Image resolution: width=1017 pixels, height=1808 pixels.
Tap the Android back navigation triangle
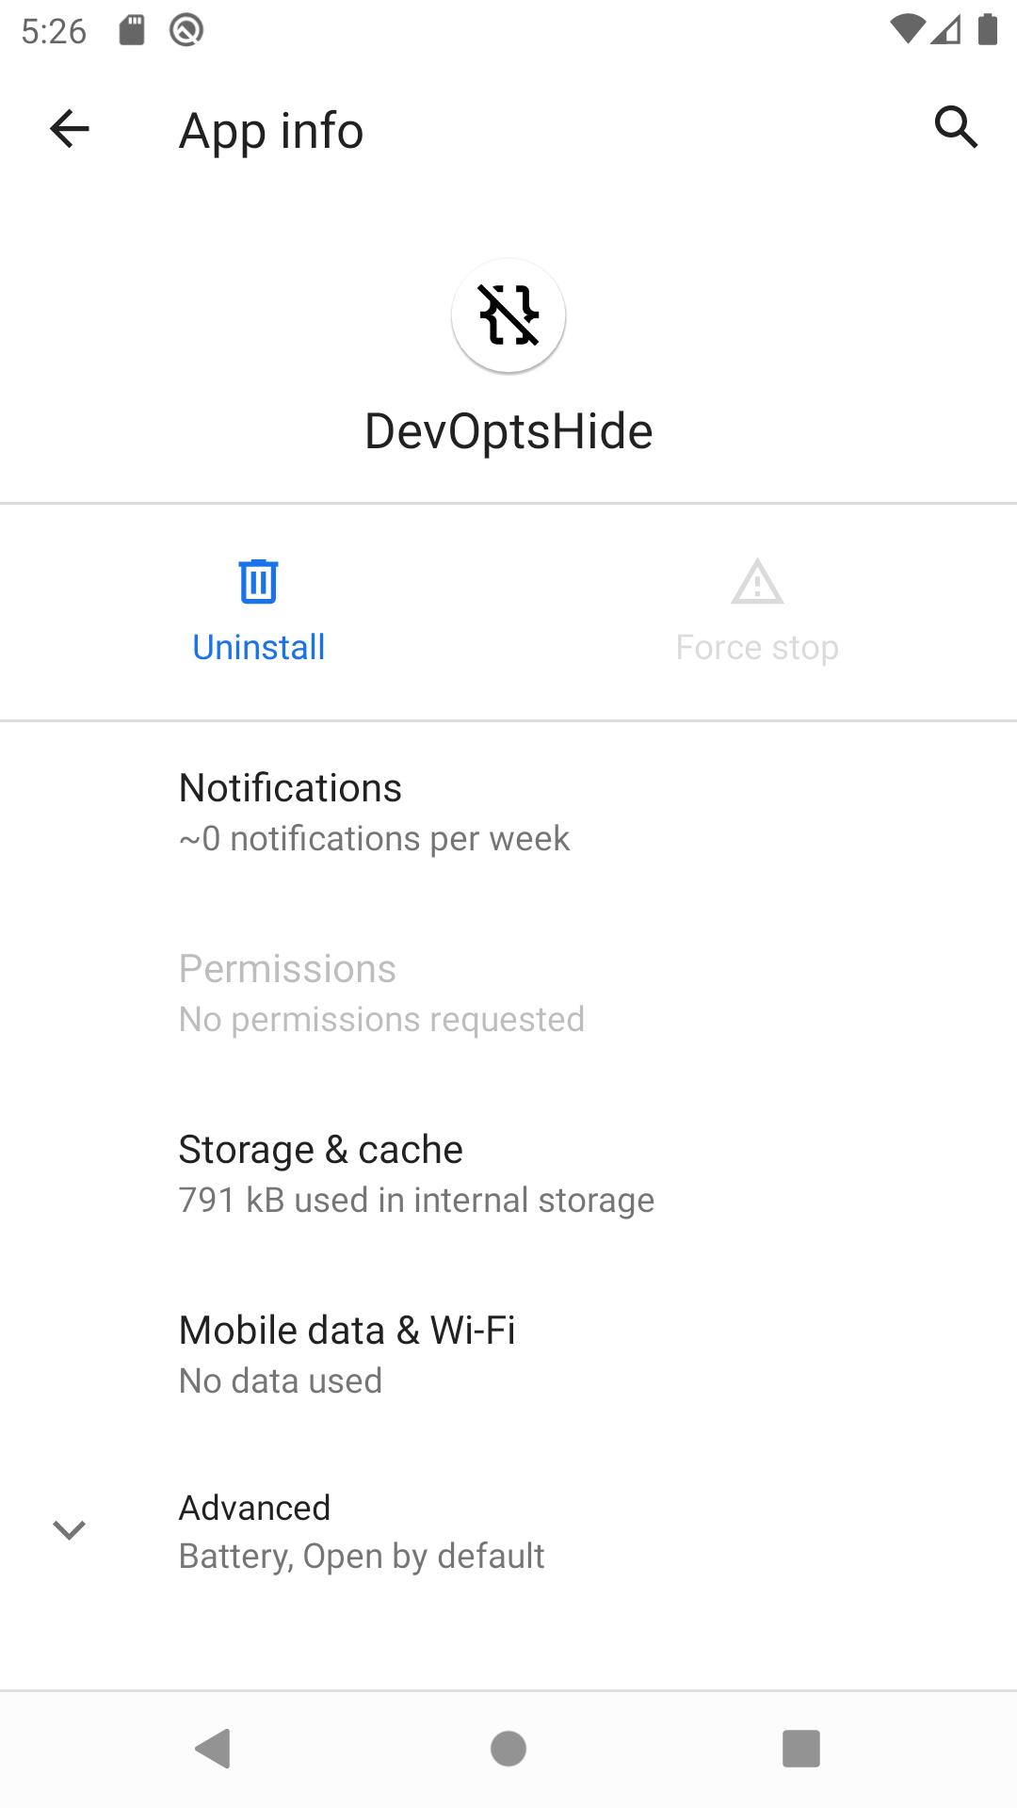point(214,1749)
